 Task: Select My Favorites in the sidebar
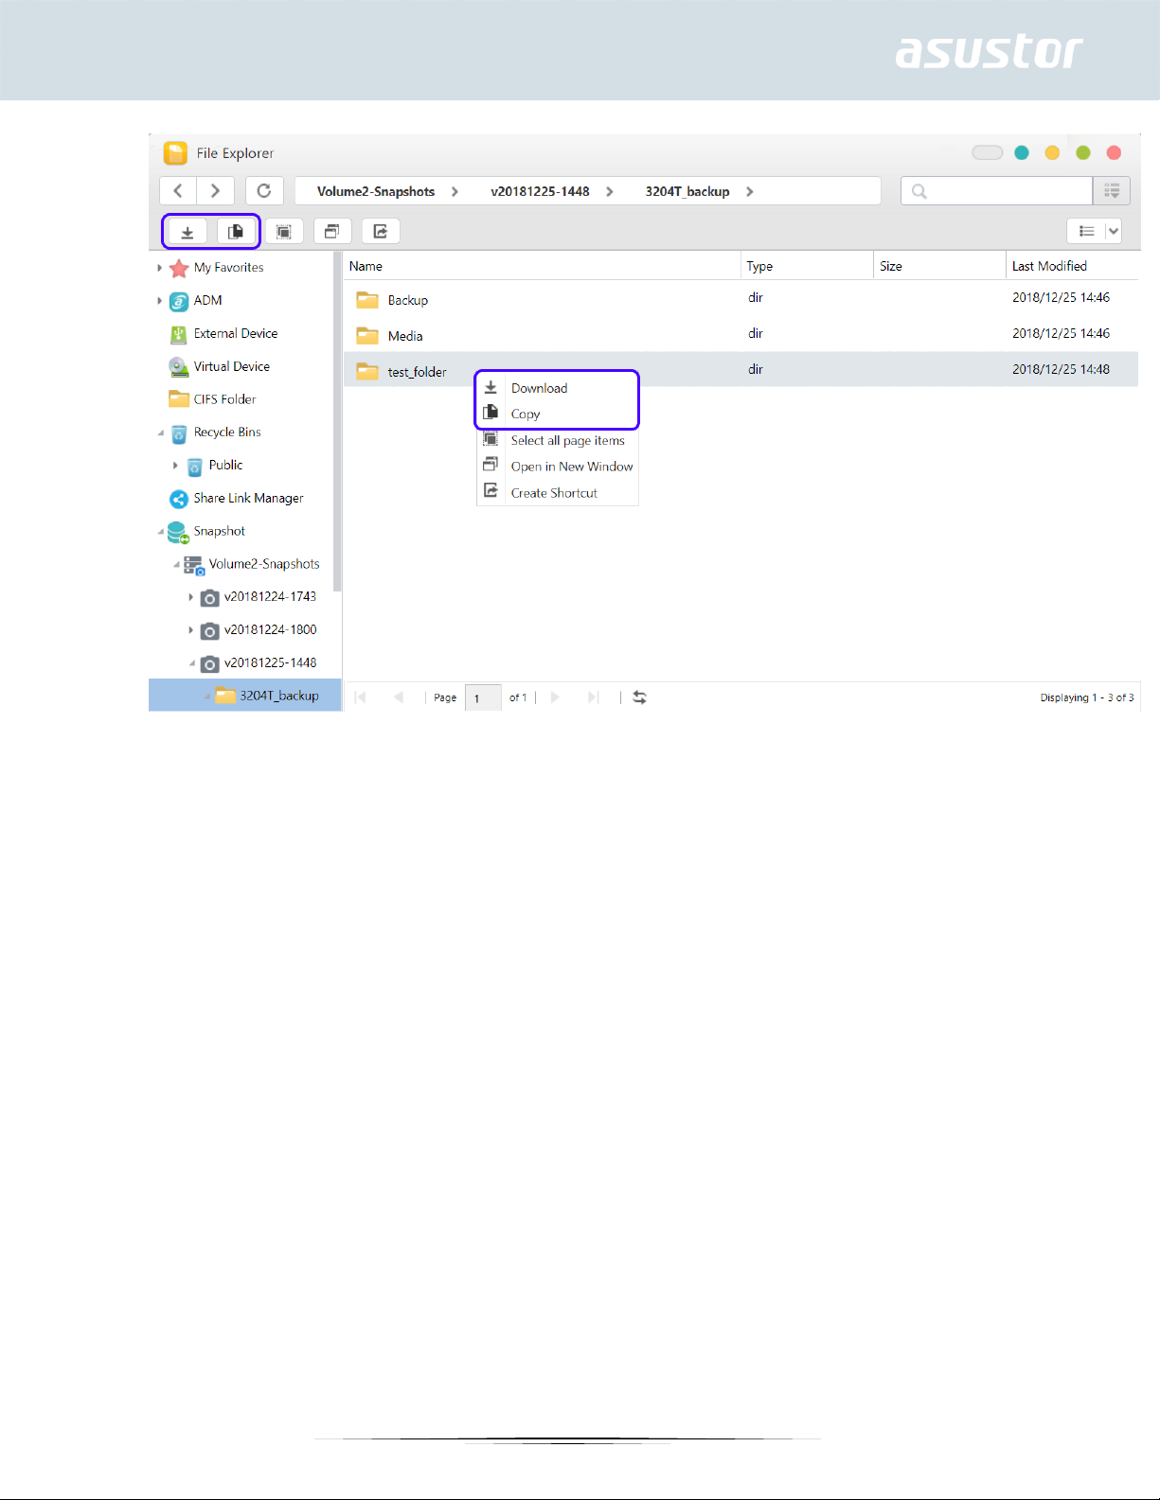pos(228,268)
